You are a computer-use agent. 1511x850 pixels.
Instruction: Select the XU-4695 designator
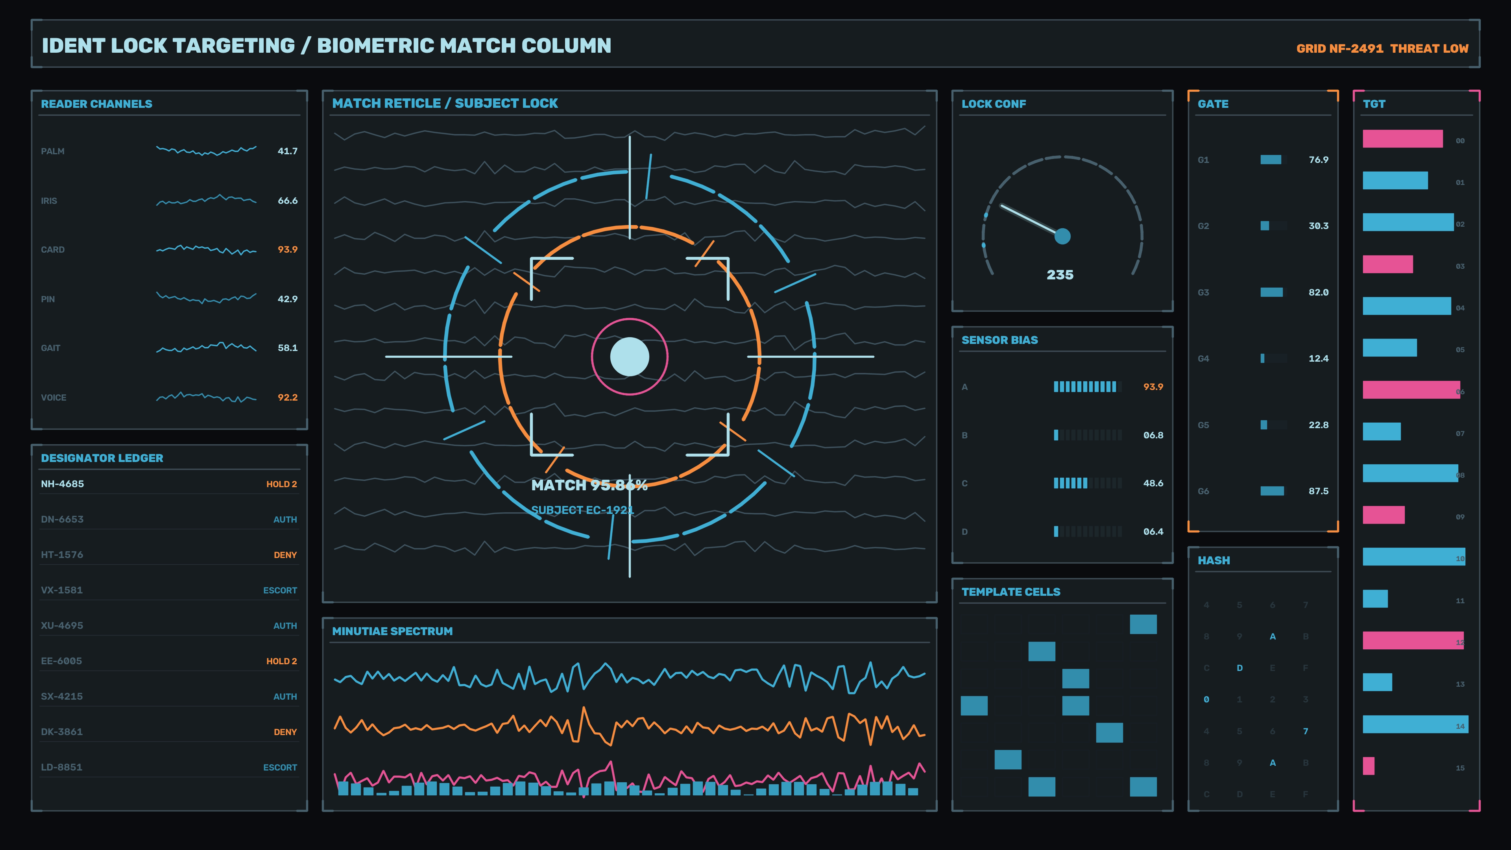tap(169, 625)
